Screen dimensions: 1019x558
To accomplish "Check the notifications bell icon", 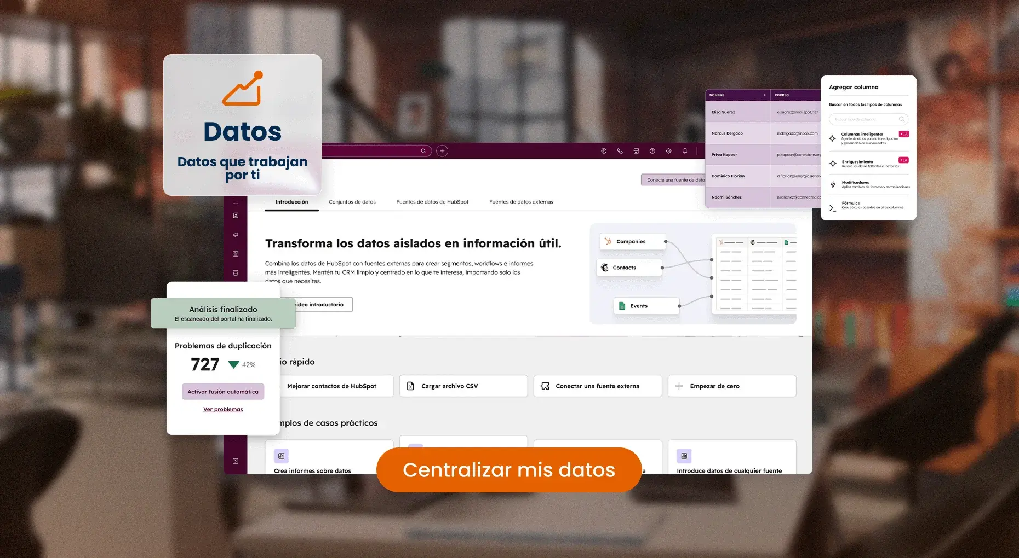I will (685, 151).
